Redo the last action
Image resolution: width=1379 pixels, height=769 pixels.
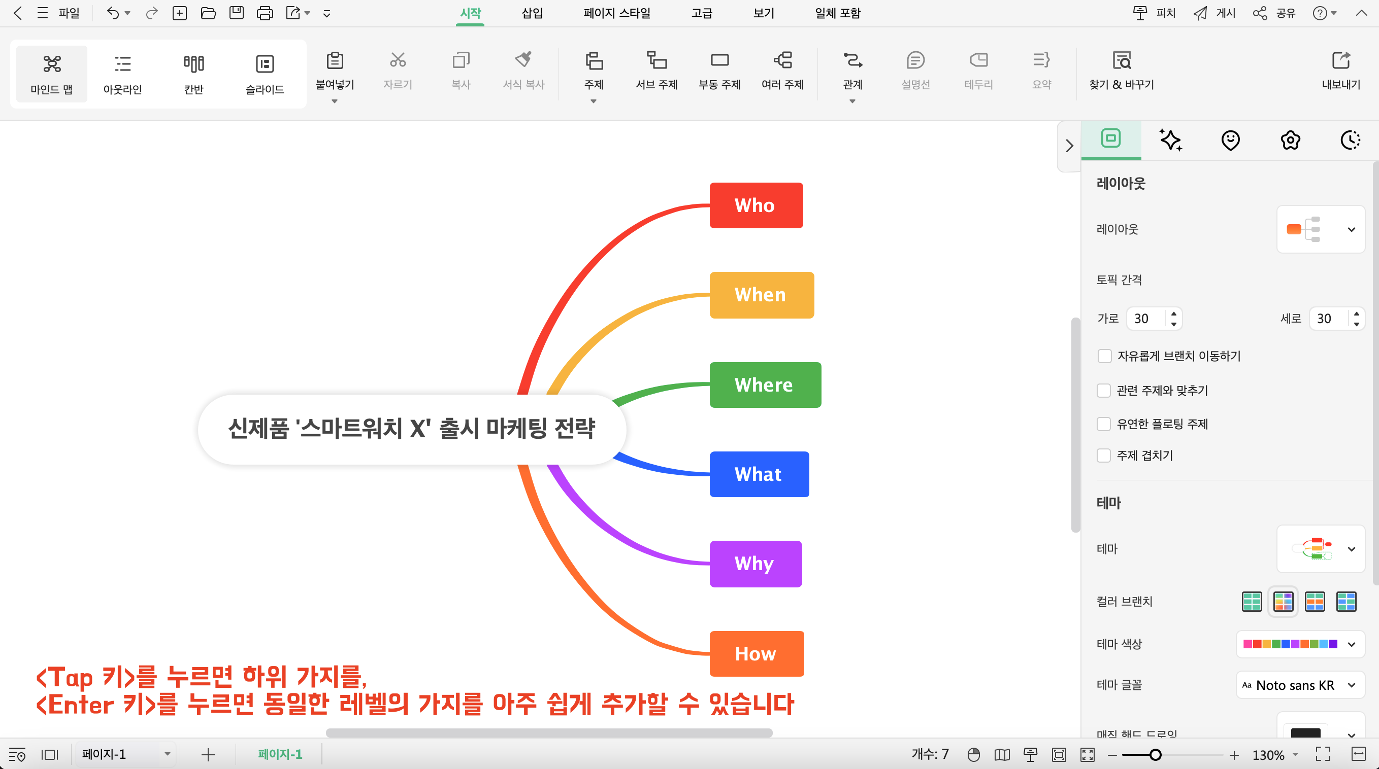[152, 13]
